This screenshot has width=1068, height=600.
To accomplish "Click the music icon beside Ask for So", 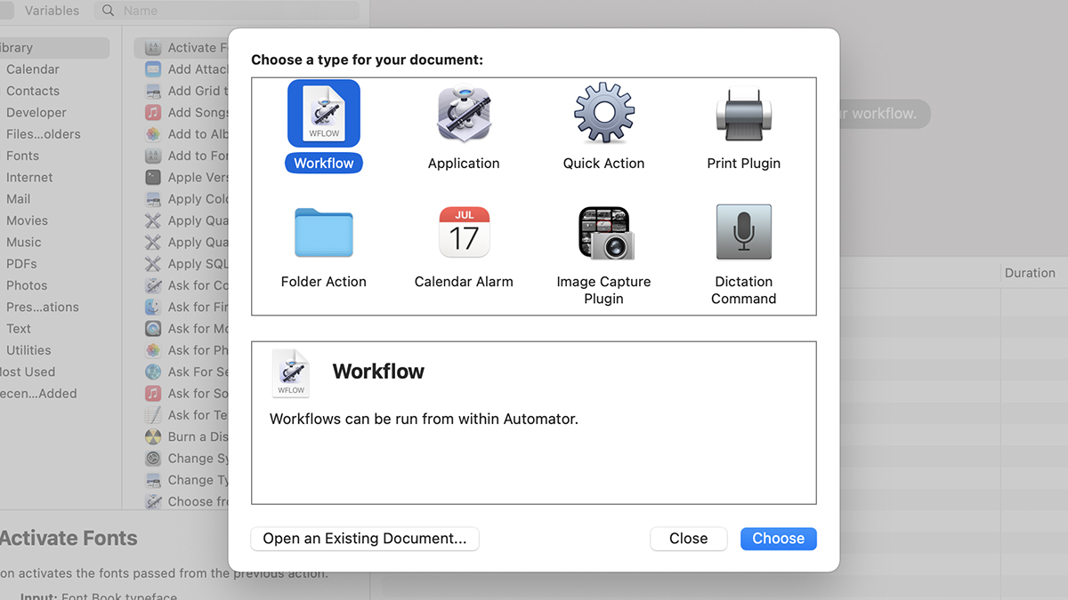I will coord(153,394).
